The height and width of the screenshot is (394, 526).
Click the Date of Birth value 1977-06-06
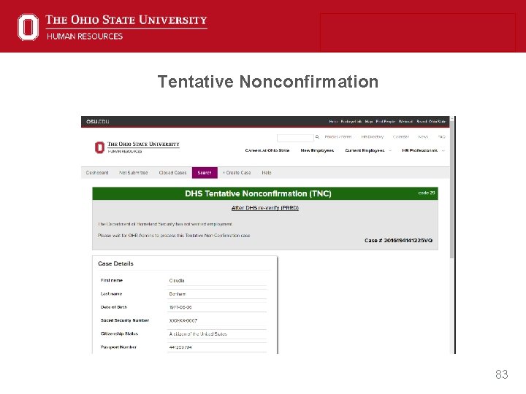click(x=180, y=308)
